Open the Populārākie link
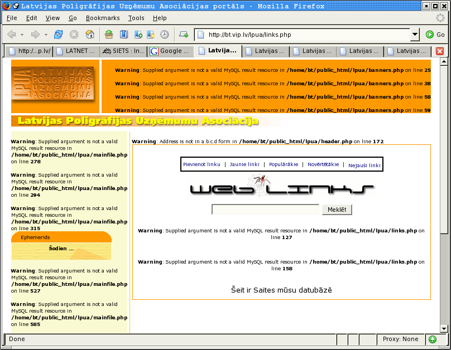Screen dimensions: 451x350 [x=284, y=164]
